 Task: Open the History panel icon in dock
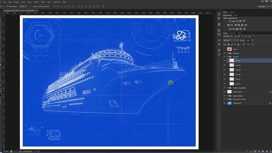pos(219,14)
